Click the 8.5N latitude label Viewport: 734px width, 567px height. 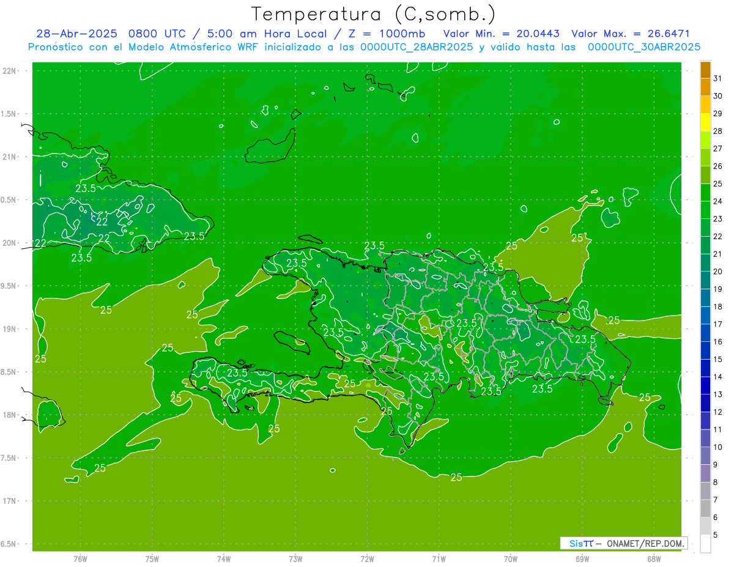9,372
